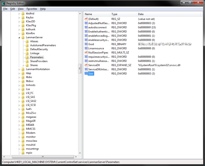Screen dimensions: 205x166
Task: Click the folder icon for kbdhid
Action: pos(23,14)
